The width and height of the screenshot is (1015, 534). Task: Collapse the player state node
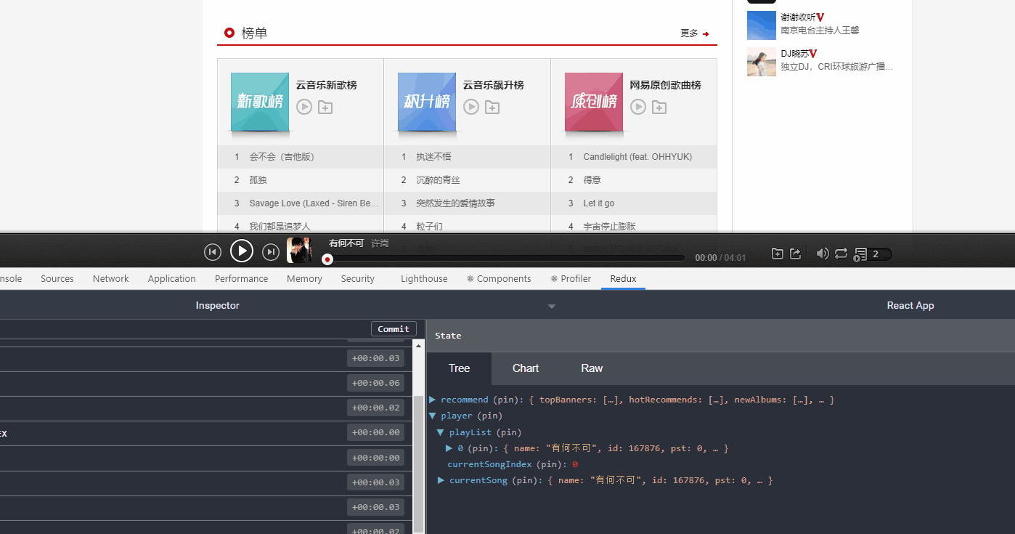(x=433, y=416)
